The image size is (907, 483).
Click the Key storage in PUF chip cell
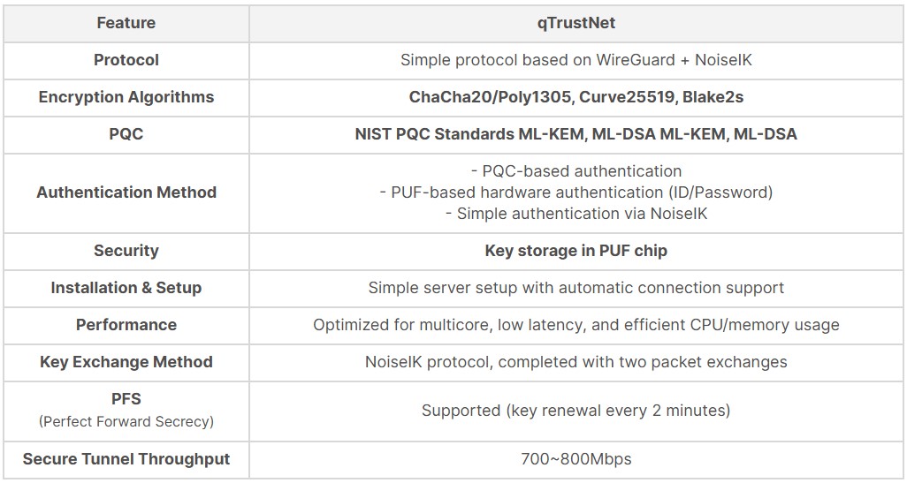(x=575, y=251)
